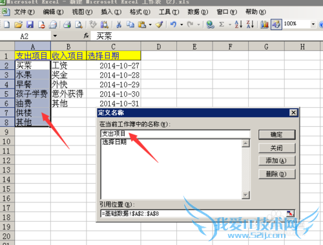Open the 帮助 (Help) menu

256,12
